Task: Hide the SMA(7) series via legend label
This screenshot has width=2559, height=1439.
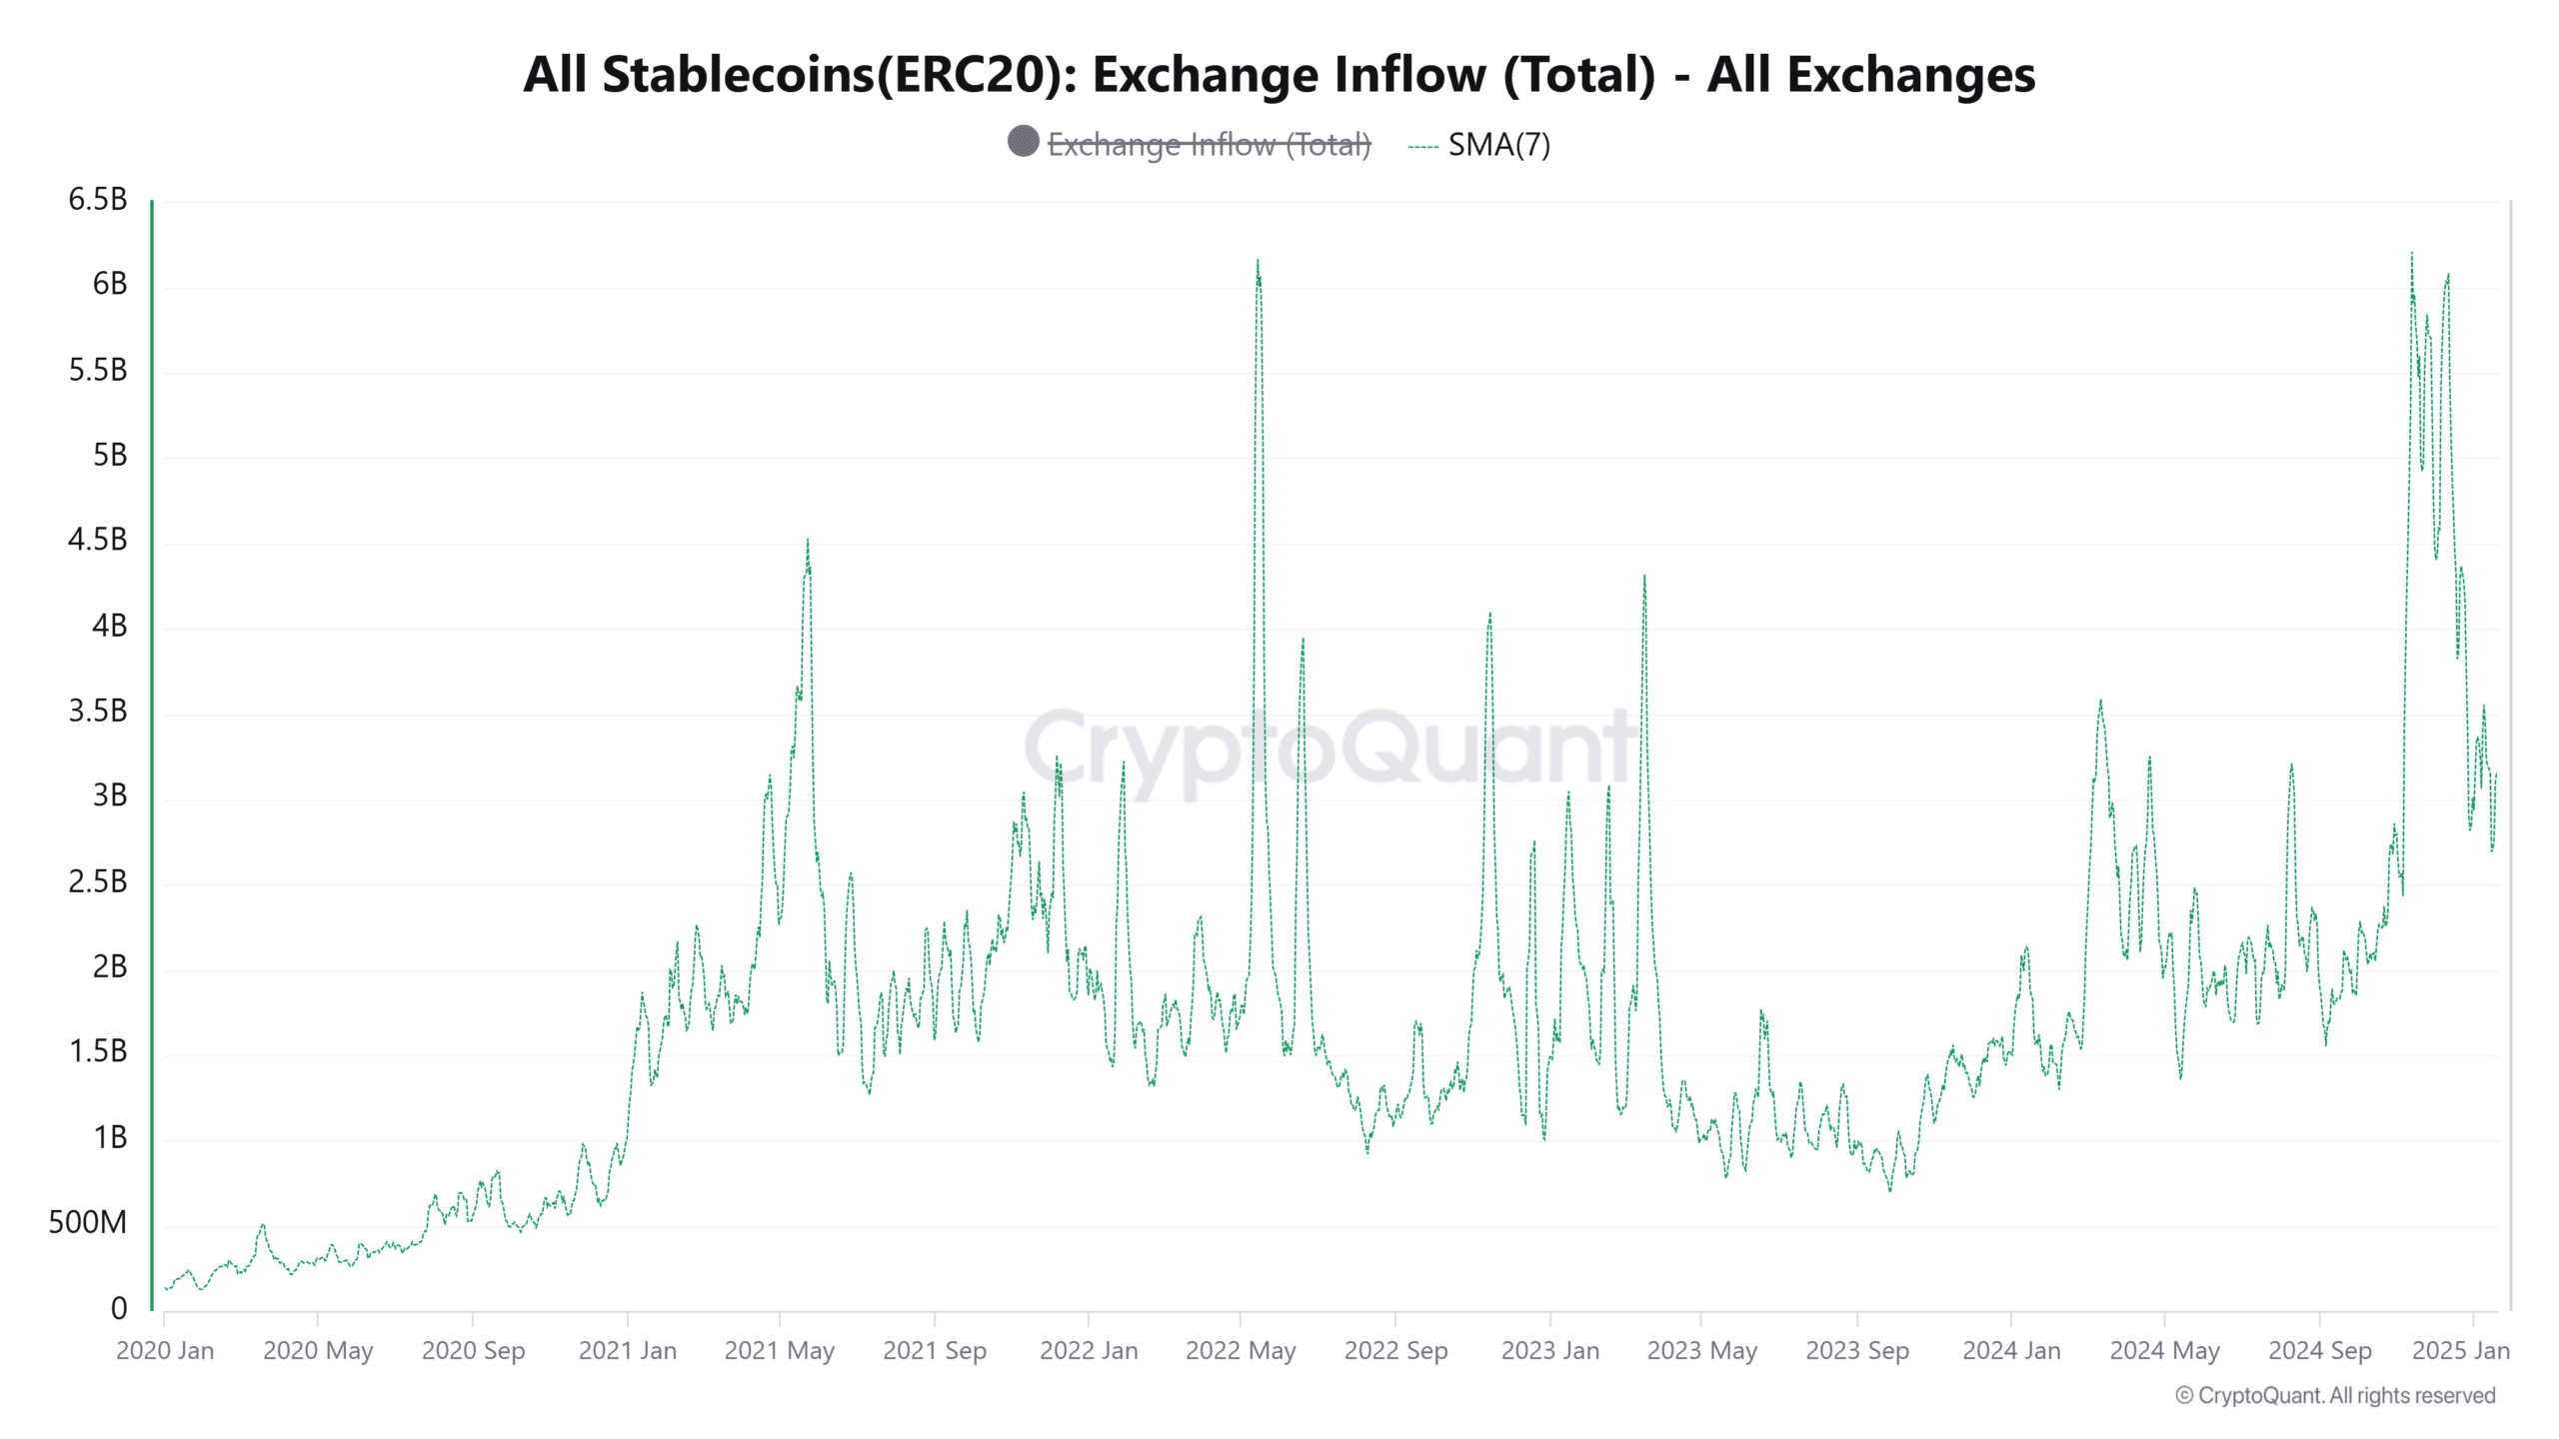Action: click(x=1498, y=145)
